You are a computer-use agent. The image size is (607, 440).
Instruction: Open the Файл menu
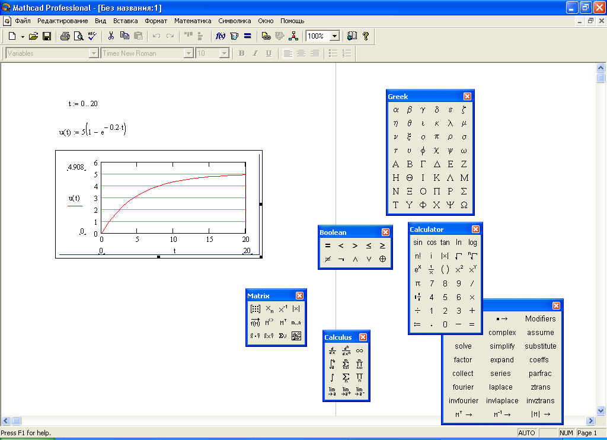[x=23, y=21]
